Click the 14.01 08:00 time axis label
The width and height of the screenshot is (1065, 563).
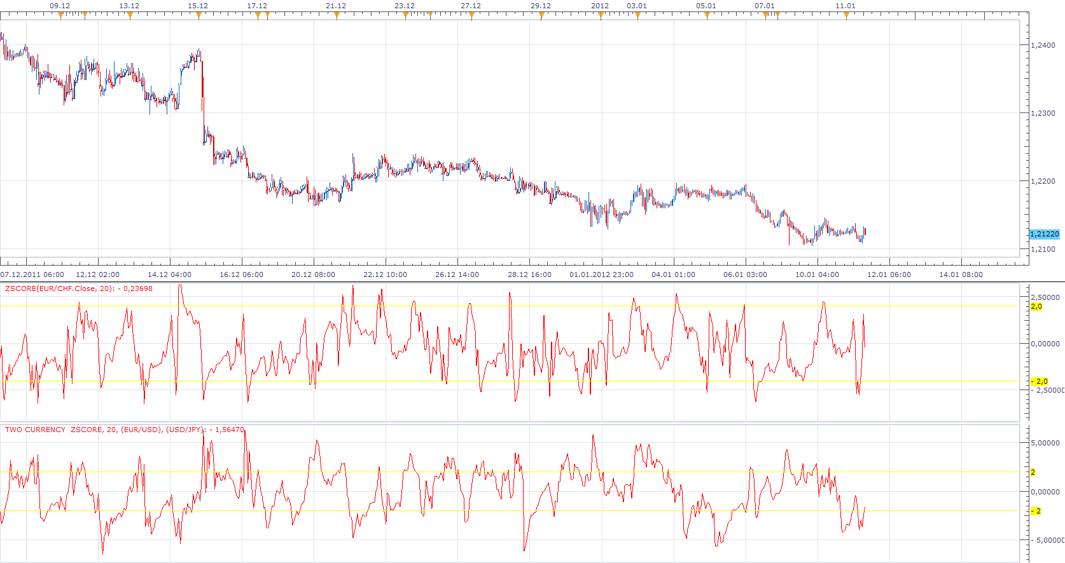[x=961, y=275]
